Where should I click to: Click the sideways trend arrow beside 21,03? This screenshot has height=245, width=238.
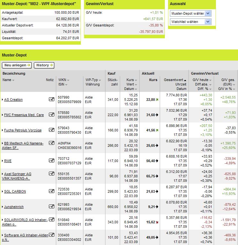tap(157, 191)
